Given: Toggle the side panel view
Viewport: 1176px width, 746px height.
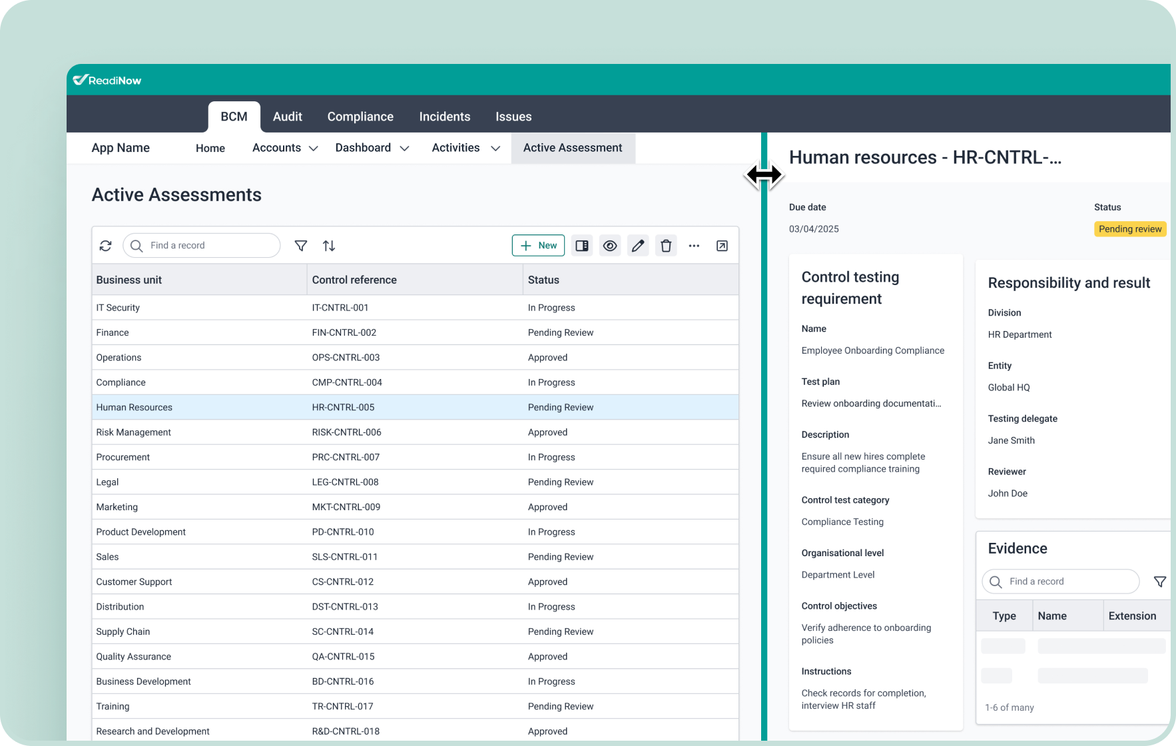Looking at the screenshot, I should tap(581, 245).
